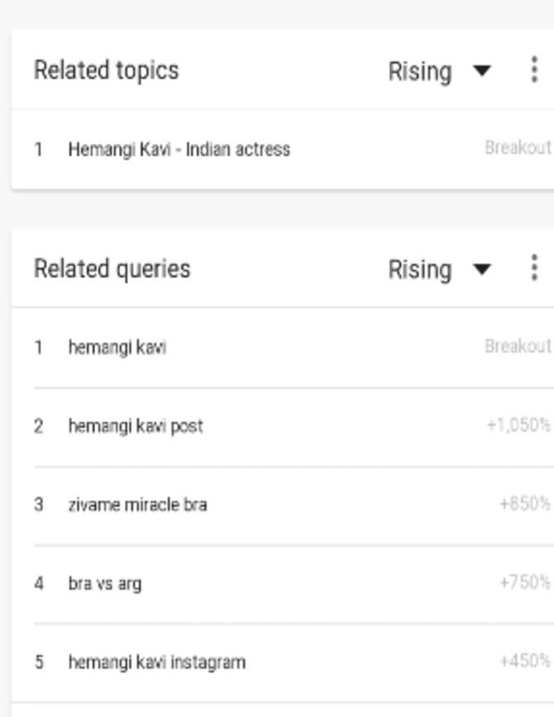Screen dimensions: 554x717
Task: Click the Related topics dropdown arrow
Action: pyautogui.click(x=482, y=71)
